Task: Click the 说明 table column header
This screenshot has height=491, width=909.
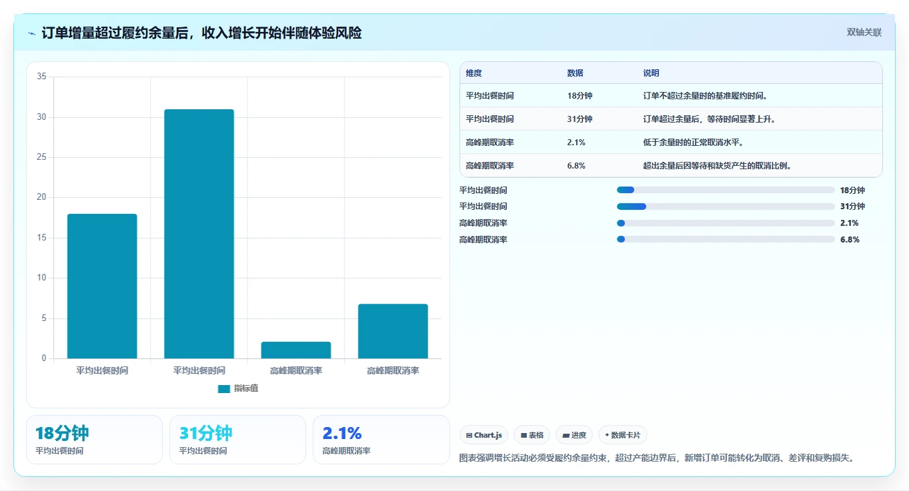Action: tap(651, 73)
